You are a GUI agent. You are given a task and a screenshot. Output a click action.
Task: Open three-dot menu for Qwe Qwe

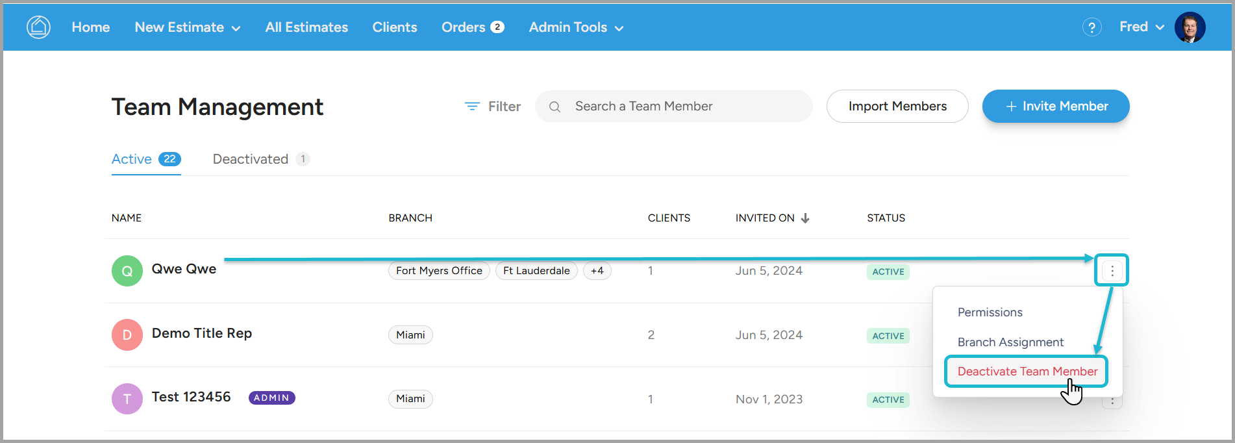(x=1112, y=270)
